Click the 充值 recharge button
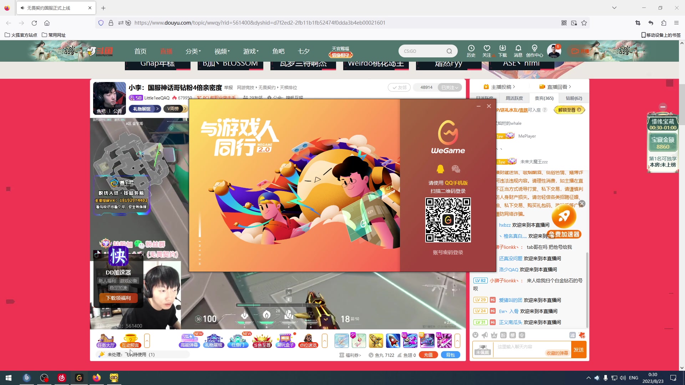Image resolution: width=685 pixels, height=385 pixels. tap(428, 355)
